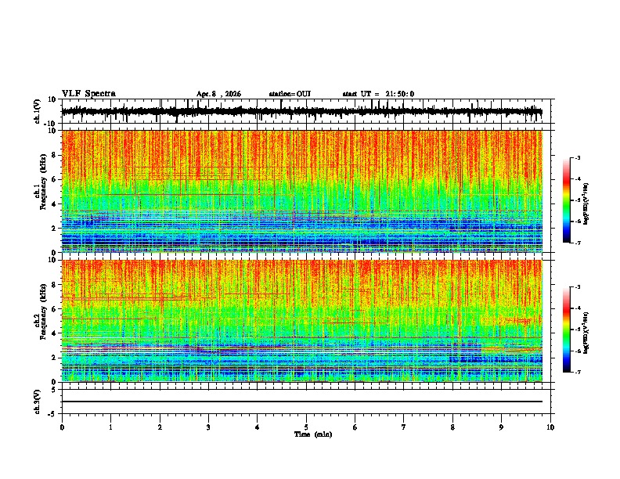The image size is (620, 479).
Task: Select the date "Apr. 8 , 2026"
Action: coord(218,94)
